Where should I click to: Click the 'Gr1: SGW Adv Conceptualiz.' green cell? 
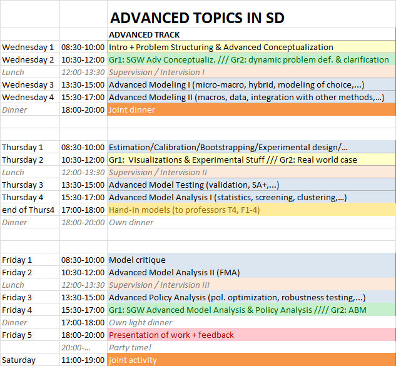pyautogui.click(x=251, y=59)
